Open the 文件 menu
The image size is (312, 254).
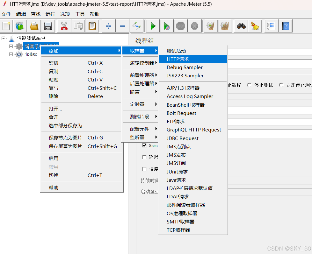pos(6,14)
